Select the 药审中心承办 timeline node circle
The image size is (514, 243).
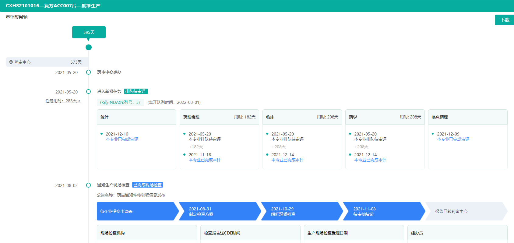[x=88, y=72]
